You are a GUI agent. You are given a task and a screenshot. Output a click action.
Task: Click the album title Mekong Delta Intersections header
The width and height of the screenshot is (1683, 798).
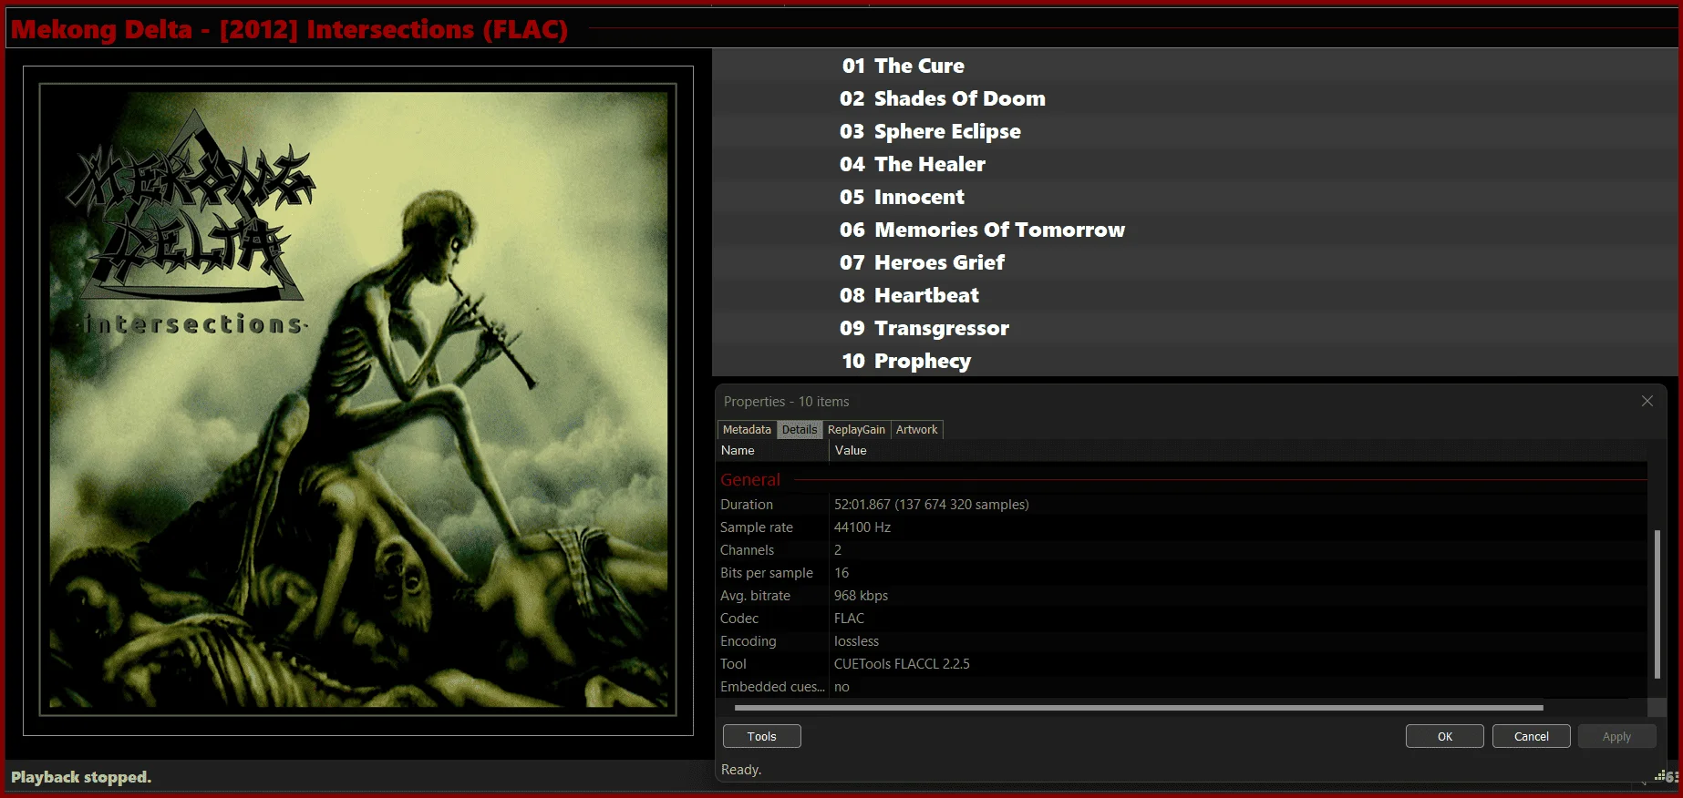(290, 29)
